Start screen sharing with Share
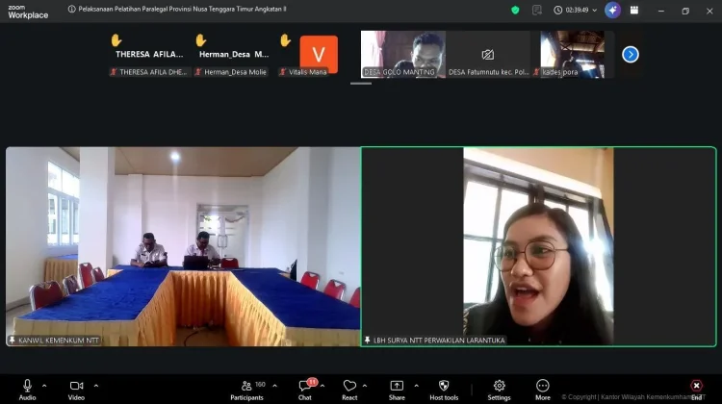 point(397,387)
